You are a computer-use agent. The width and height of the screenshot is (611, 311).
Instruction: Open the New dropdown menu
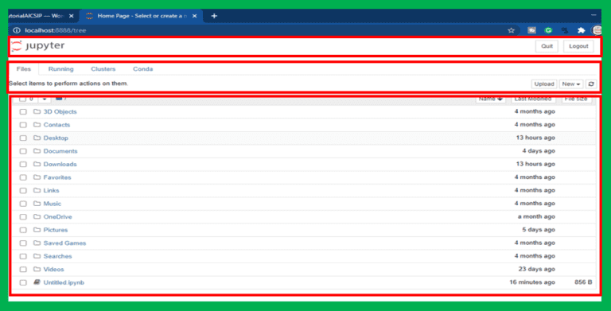pyautogui.click(x=571, y=84)
